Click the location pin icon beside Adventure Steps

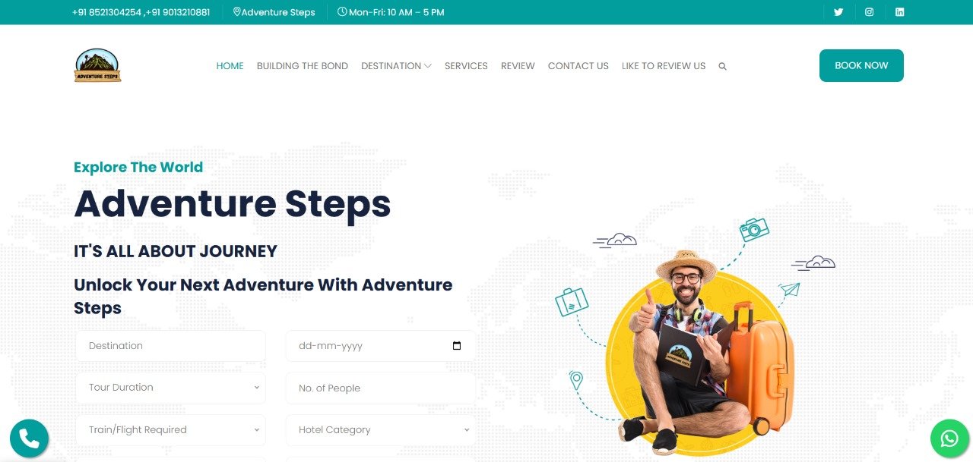click(x=236, y=12)
